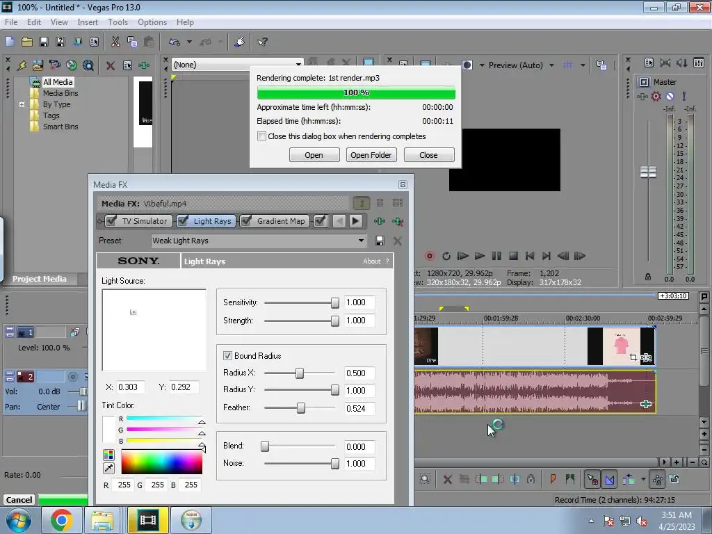Toggle Close dialog when rendering completes checkbox
This screenshot has width=712, height=534.
coord(261,136)
